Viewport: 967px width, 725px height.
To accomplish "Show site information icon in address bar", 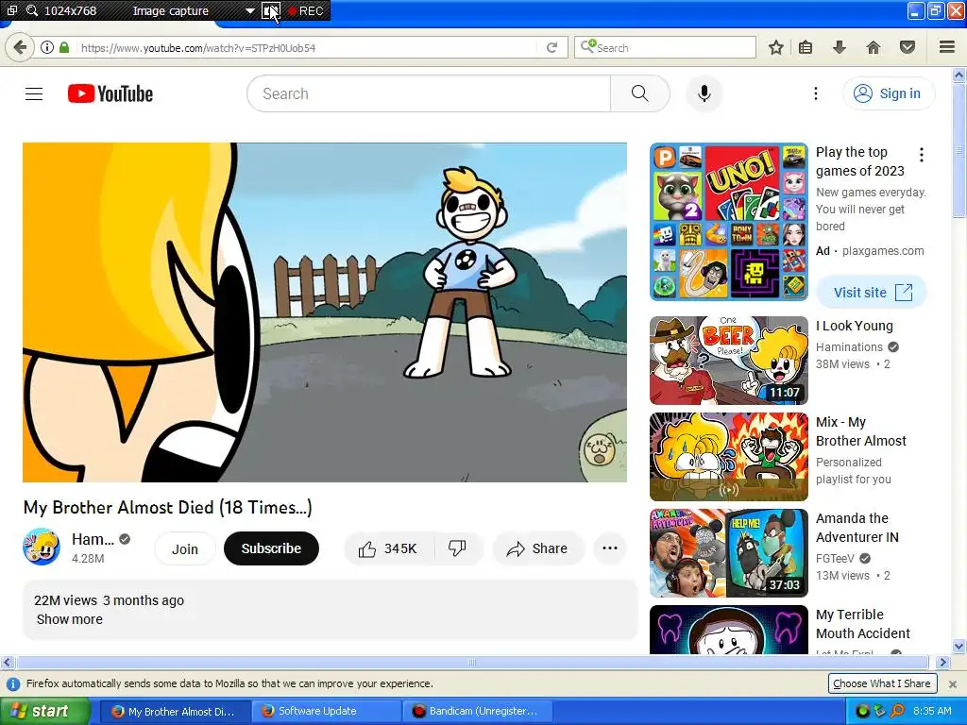I will pos(47,47).
